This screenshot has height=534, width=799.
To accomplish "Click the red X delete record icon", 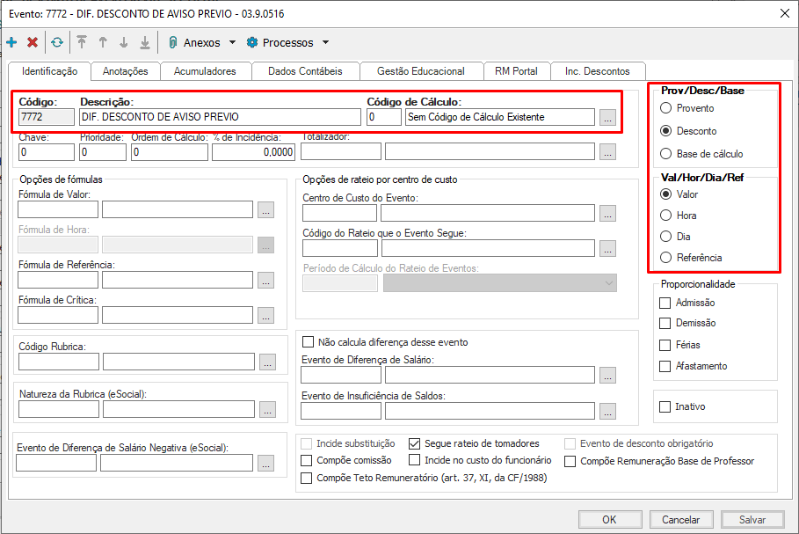I will (x=33, y=42).
